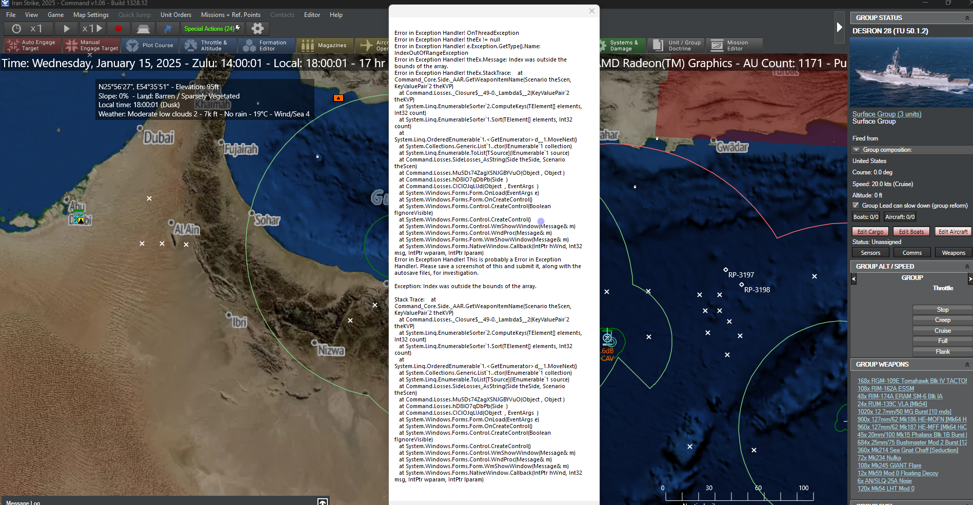Open the File menu
The height and width of the screenshot is (505, 973).
coord(11,15)
